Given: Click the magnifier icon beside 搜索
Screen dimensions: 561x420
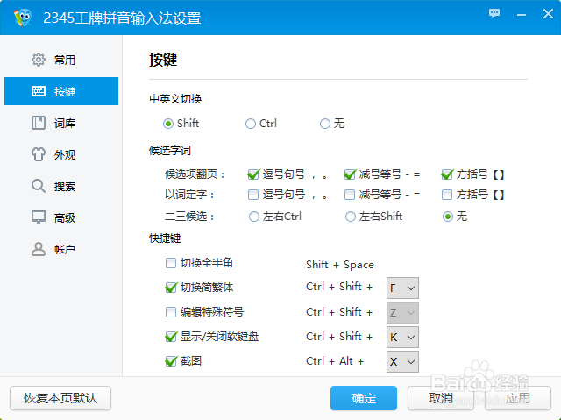Looking at the screenshot, I should pyautogui.click(x=39, y=186).
